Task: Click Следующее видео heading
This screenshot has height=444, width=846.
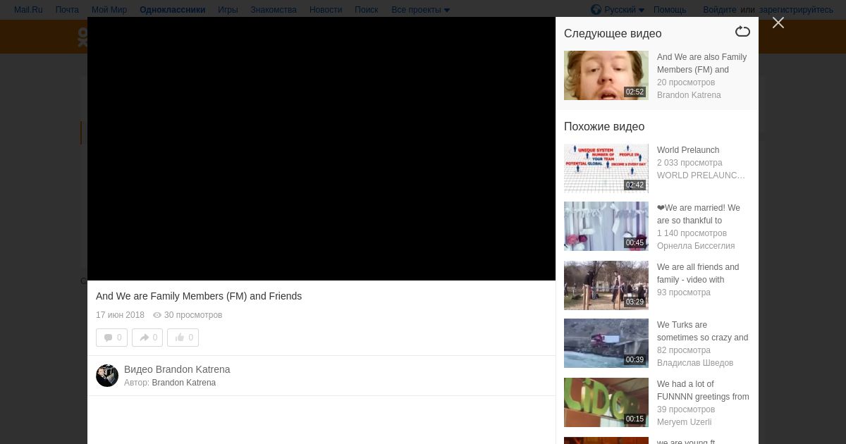Action: tap(613, 33)
